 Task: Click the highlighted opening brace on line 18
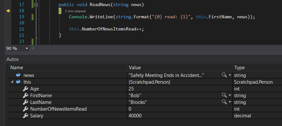(x=60, y=11)
